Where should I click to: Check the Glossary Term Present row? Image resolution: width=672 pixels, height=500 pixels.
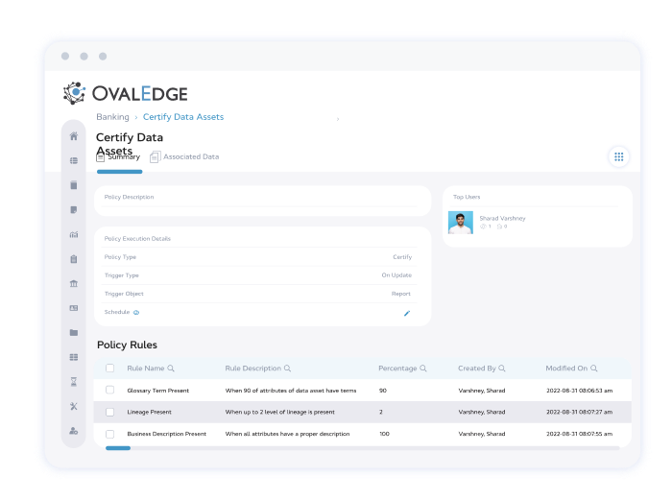click(110, 390)
